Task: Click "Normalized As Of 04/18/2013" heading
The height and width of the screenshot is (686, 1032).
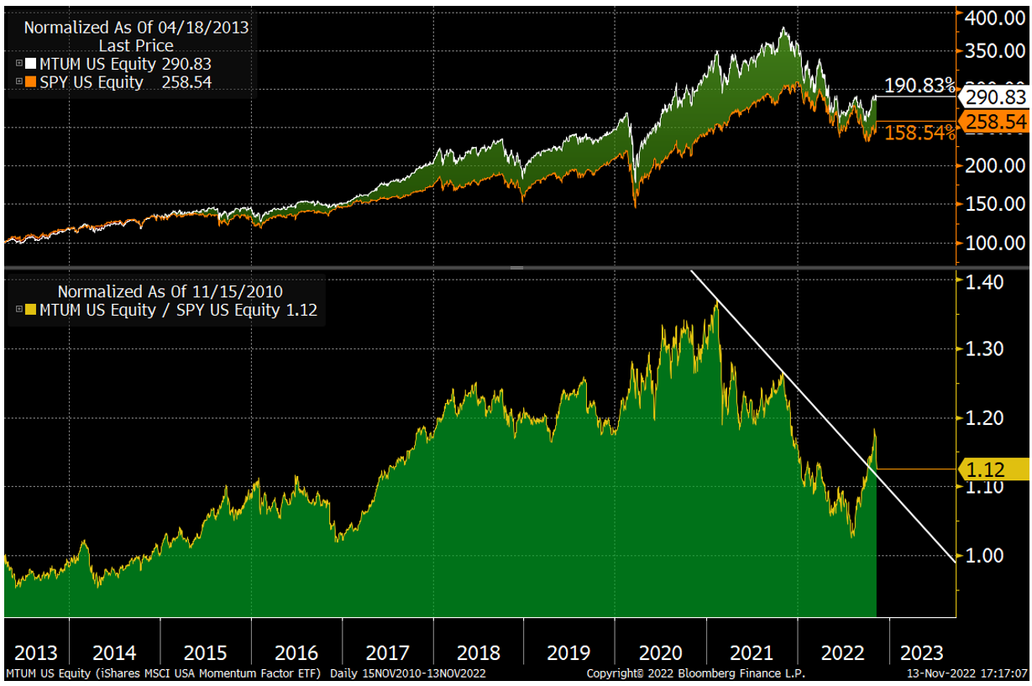Action: pos(136,27)
